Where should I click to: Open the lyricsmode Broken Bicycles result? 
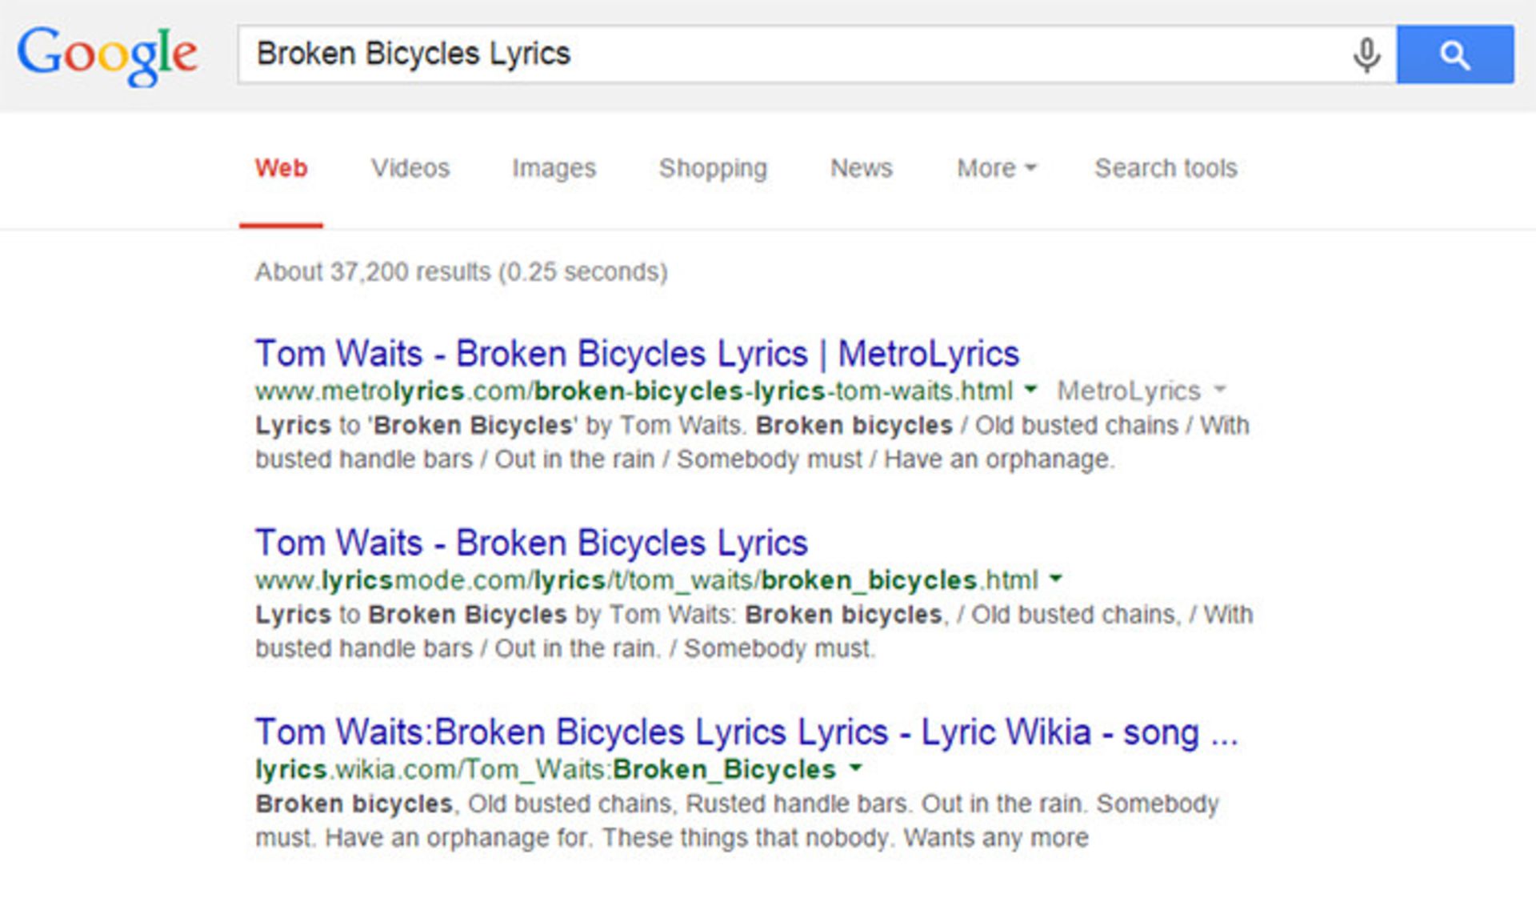click(530, 542)
